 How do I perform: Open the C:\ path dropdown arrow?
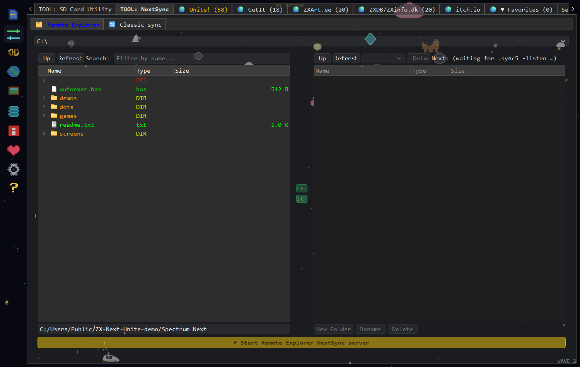pos(563,41)
